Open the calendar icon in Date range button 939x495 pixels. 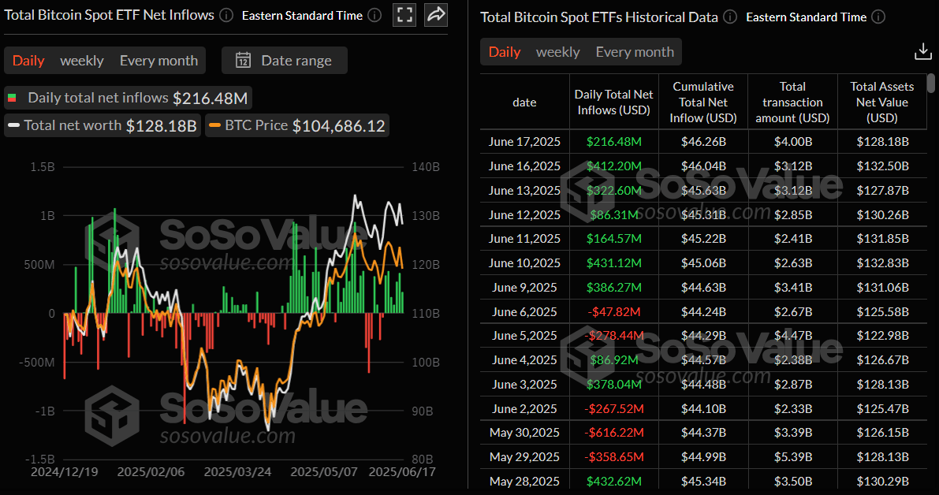(244, 60)
